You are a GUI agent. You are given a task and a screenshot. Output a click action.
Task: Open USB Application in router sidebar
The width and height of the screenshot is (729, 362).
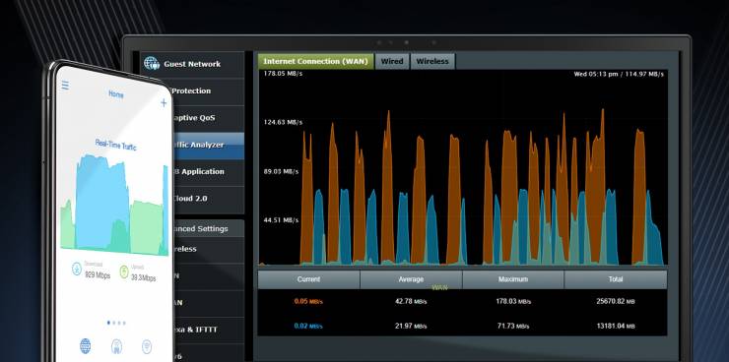(208, 172)
